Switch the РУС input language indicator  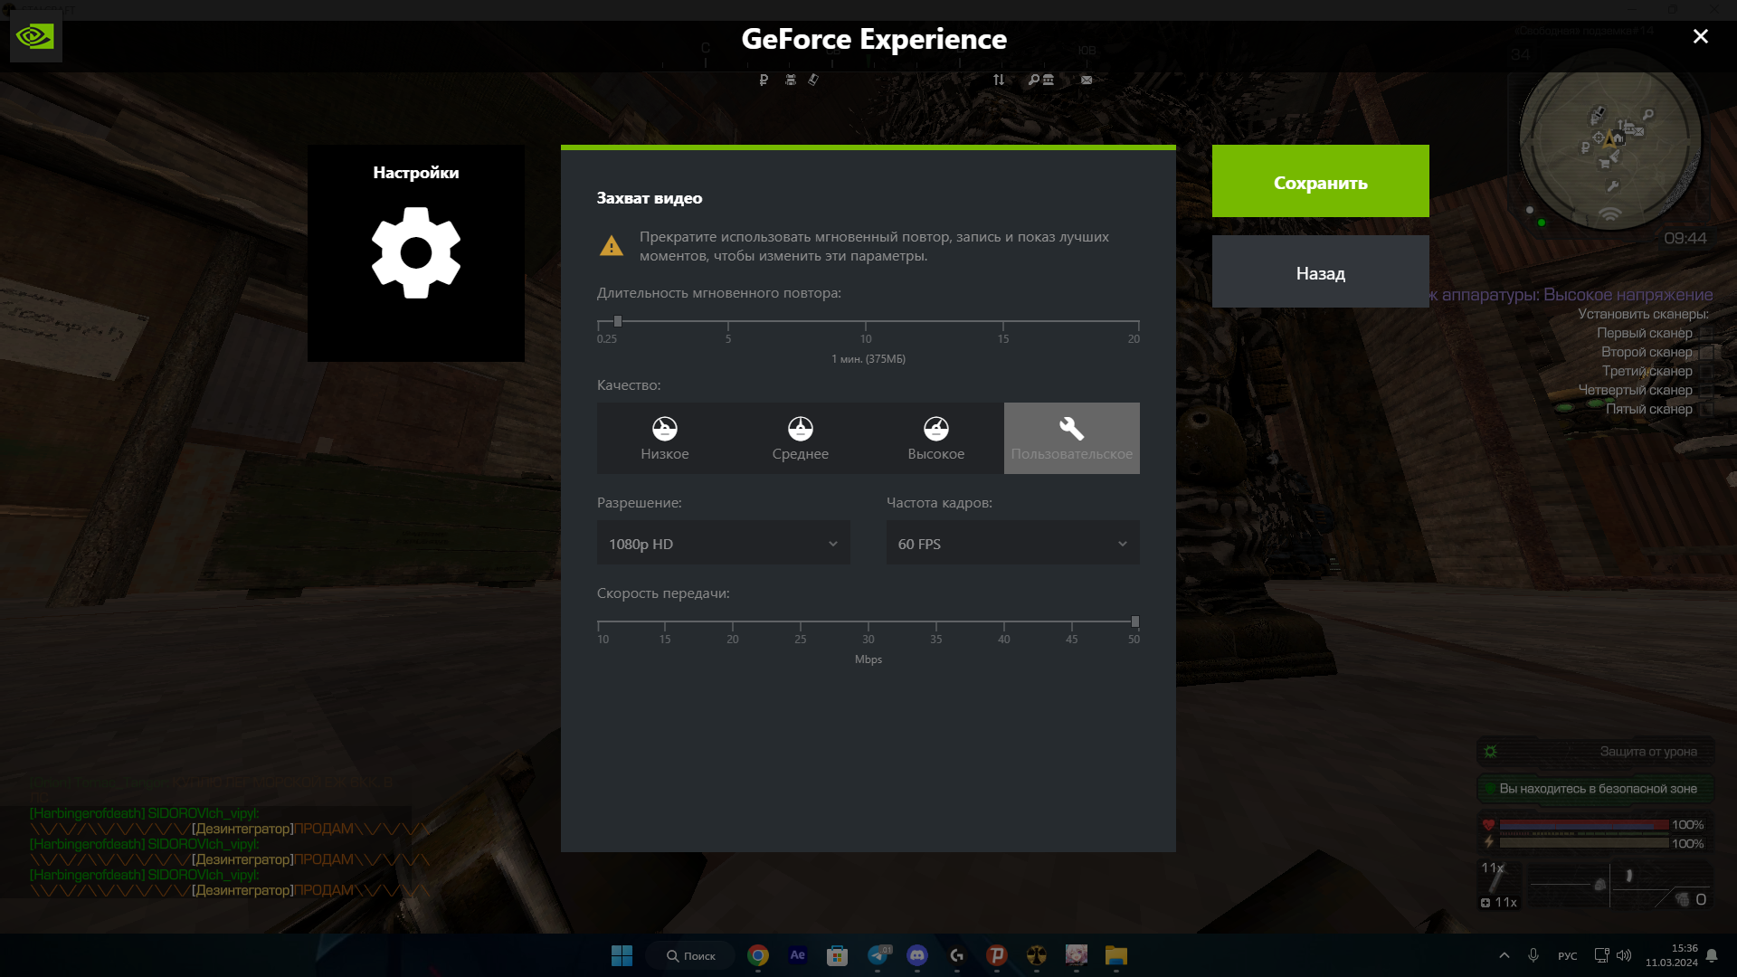pos(1568,956)
